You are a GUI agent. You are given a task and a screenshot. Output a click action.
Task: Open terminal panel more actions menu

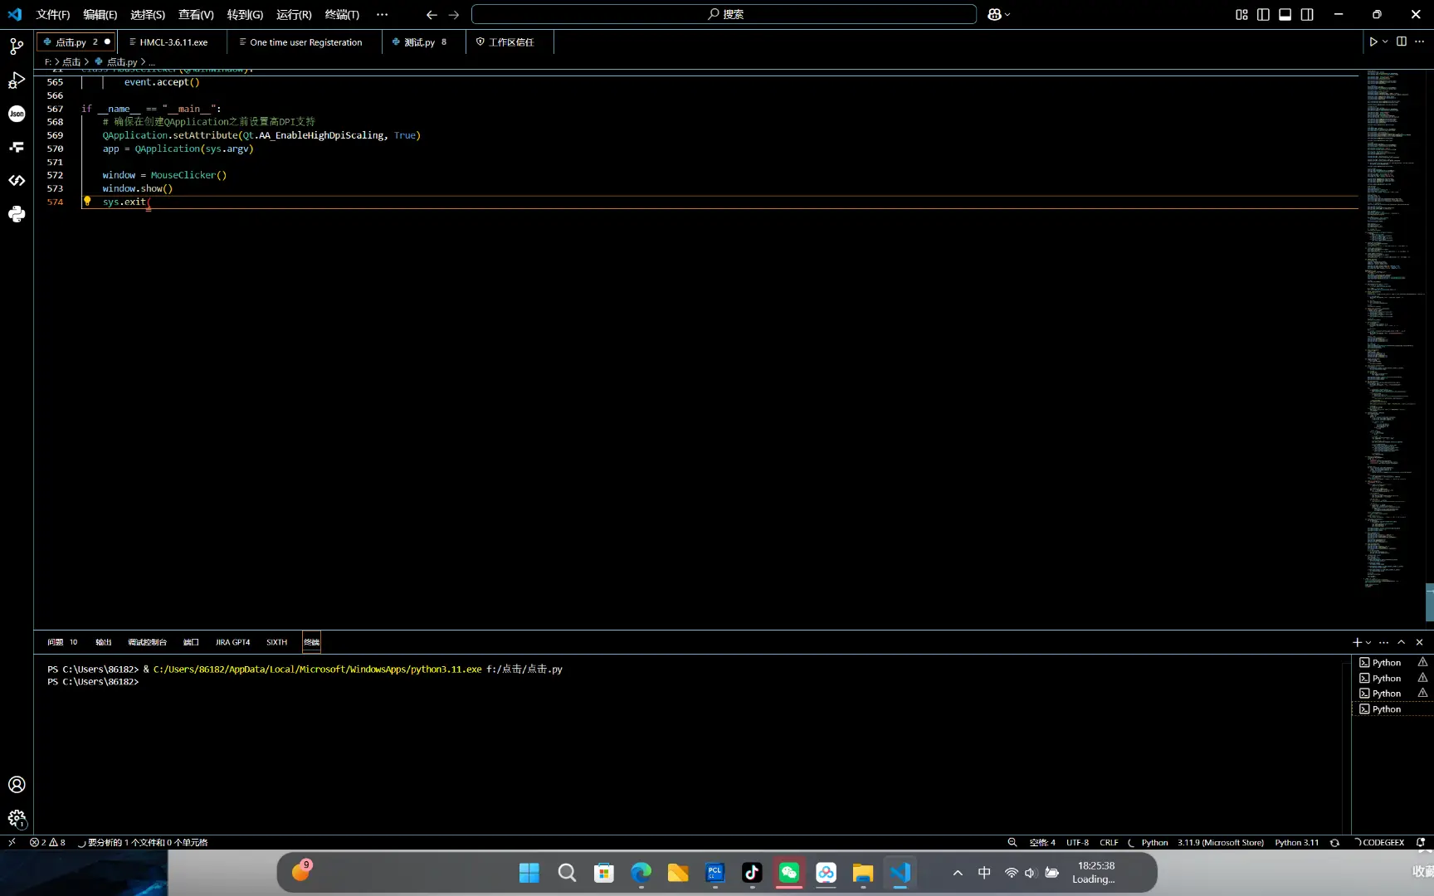(x=1383, y=642)
